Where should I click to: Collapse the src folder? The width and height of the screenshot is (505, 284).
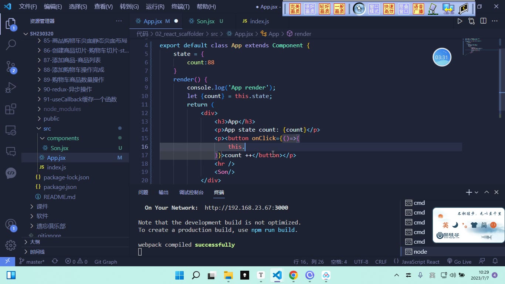pos(47,128)
